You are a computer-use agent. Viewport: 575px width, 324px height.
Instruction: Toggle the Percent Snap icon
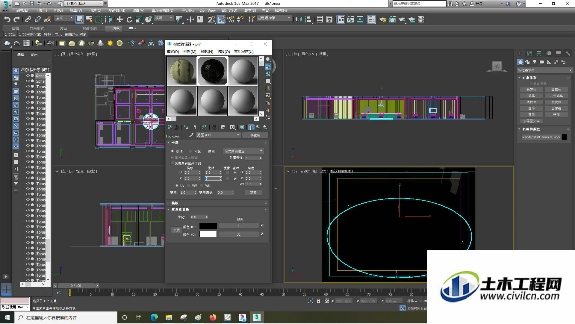(231, 19)
